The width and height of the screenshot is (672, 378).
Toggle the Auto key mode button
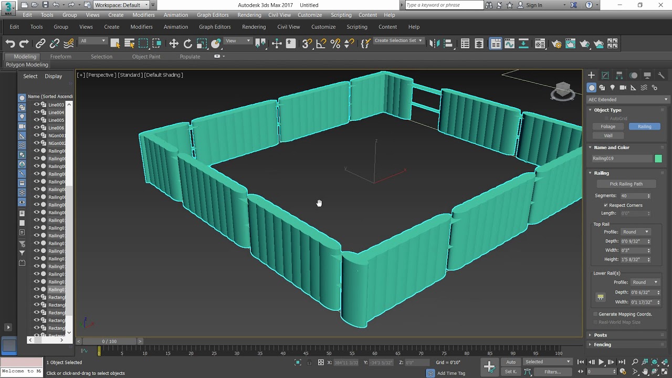tap(511, 362)
